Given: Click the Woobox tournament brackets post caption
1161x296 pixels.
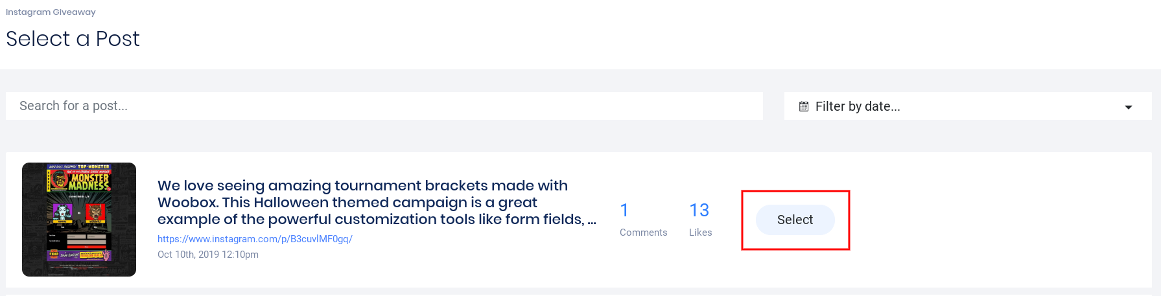Looking at the screenshot, I should [377, 202].
